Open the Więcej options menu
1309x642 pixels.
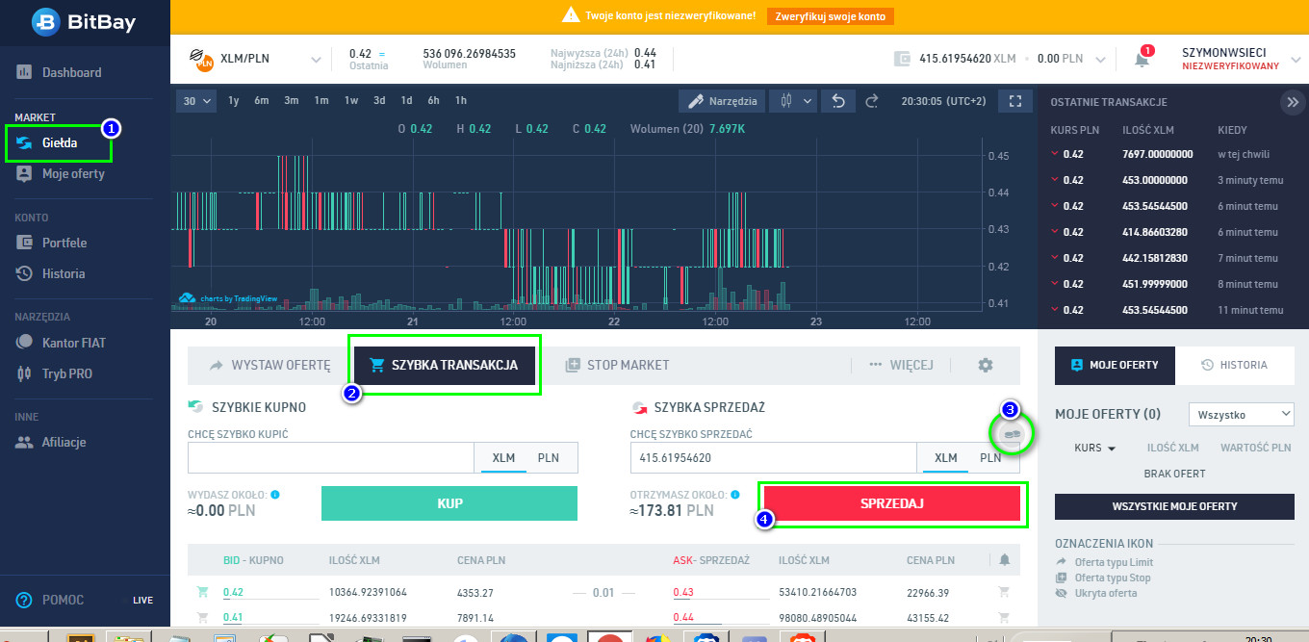point(901,365)
